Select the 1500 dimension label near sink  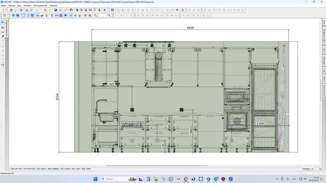pyautogui.click(x=124, y=124)
